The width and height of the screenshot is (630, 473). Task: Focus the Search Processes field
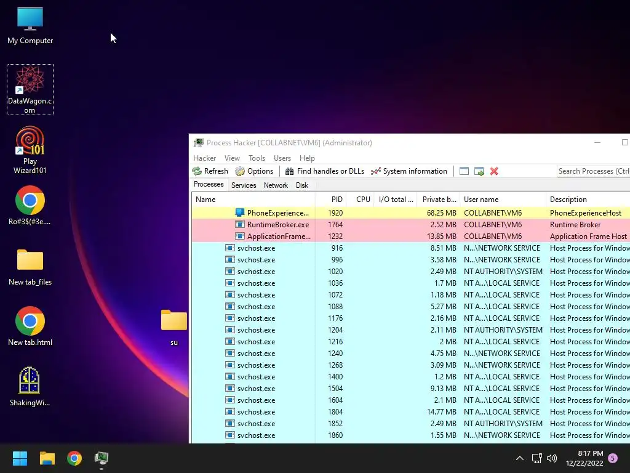[x=594, y=171]
